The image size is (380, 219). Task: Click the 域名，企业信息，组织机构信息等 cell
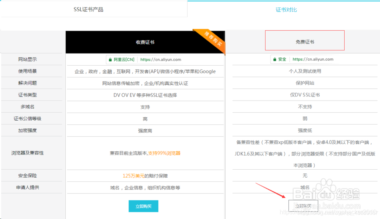tap(145, 188)
